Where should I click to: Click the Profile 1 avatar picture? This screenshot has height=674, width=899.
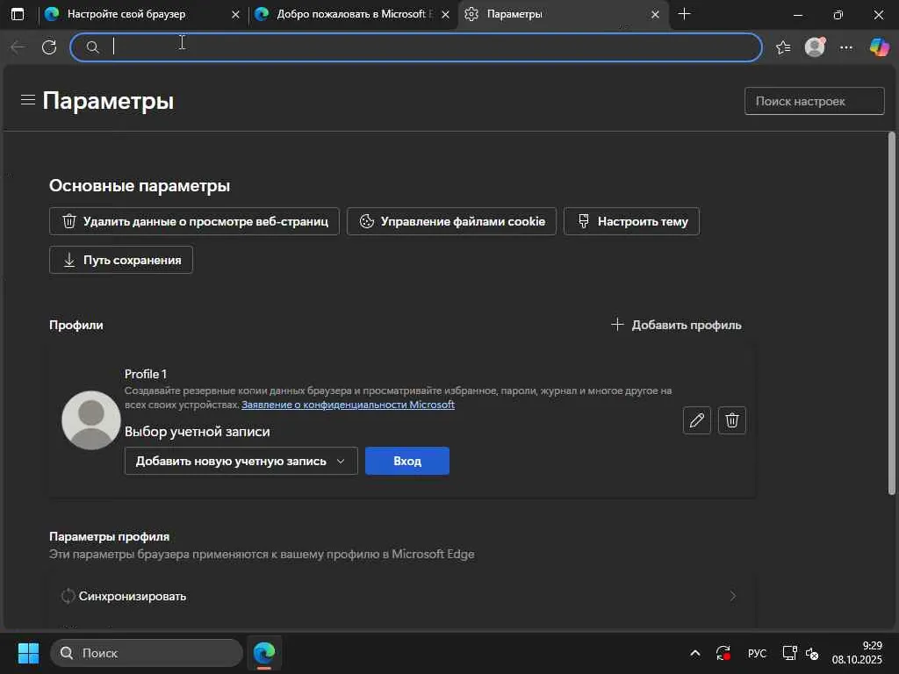pos(91,420)
